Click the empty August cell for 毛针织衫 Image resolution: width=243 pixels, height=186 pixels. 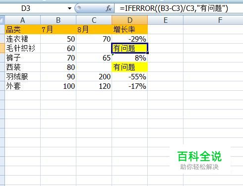click(x=94, y=48)
